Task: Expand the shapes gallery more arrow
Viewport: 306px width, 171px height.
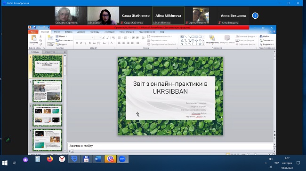Action: [x=204, y=44]
